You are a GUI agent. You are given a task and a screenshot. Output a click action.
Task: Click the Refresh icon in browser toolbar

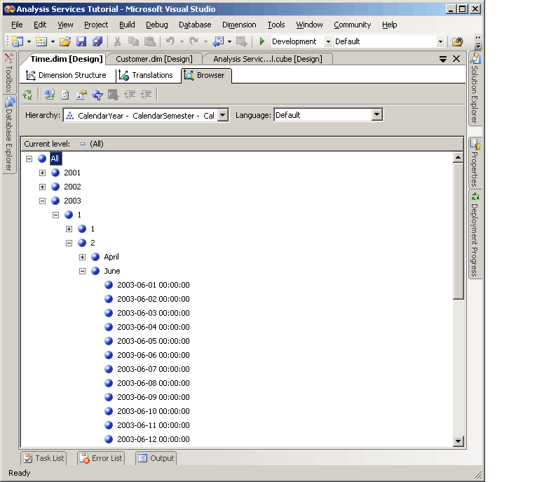[65, 95]
